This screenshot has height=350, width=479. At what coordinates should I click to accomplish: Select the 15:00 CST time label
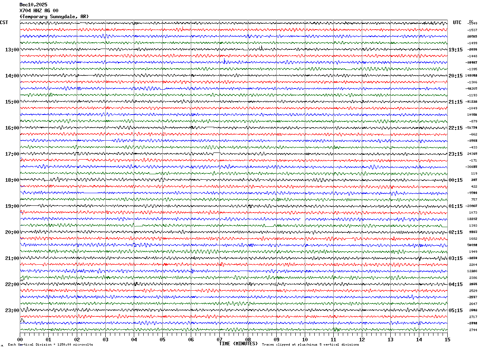pos(12,102)
